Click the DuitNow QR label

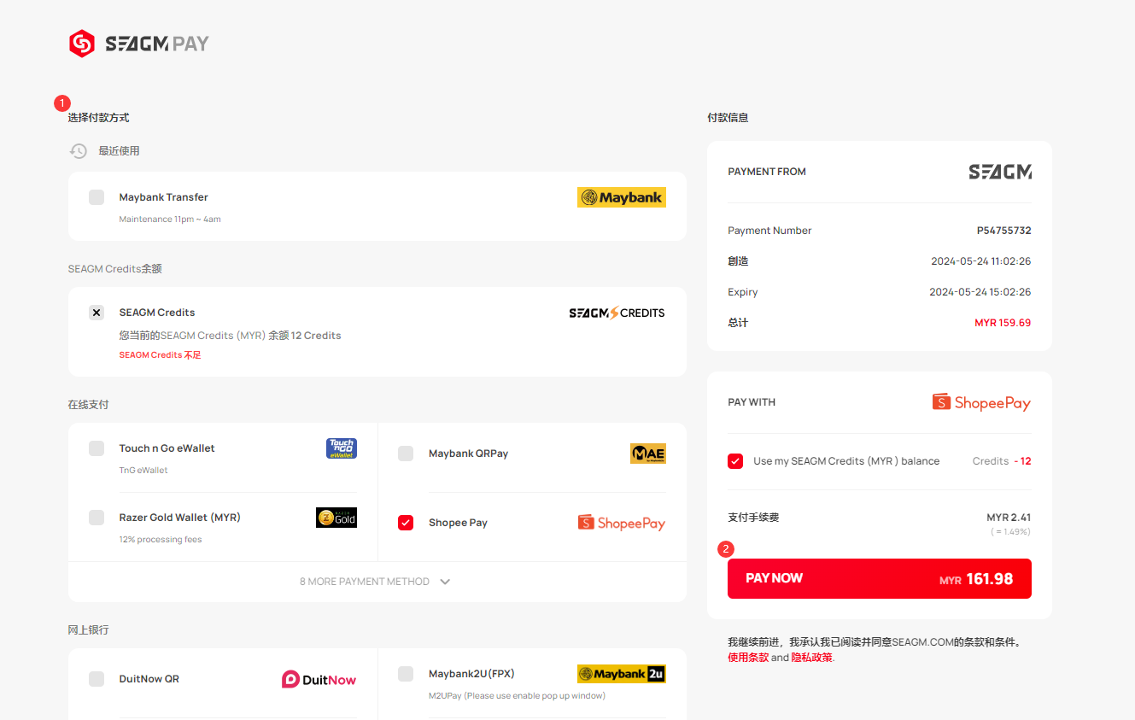[149, 679]
